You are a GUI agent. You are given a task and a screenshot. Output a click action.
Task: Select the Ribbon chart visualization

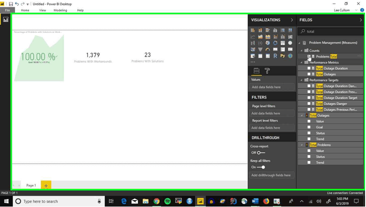tap(290, 37)
